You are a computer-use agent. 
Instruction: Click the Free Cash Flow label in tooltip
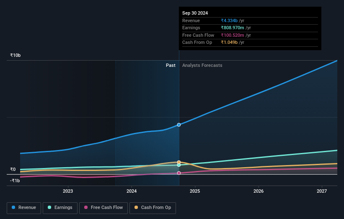pos(198,35)
